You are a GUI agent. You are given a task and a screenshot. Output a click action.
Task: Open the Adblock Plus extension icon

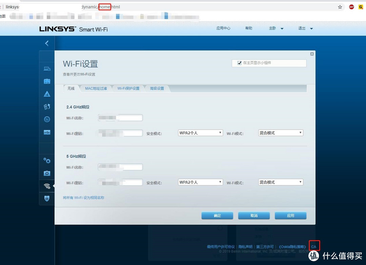[x=351, y=7]
